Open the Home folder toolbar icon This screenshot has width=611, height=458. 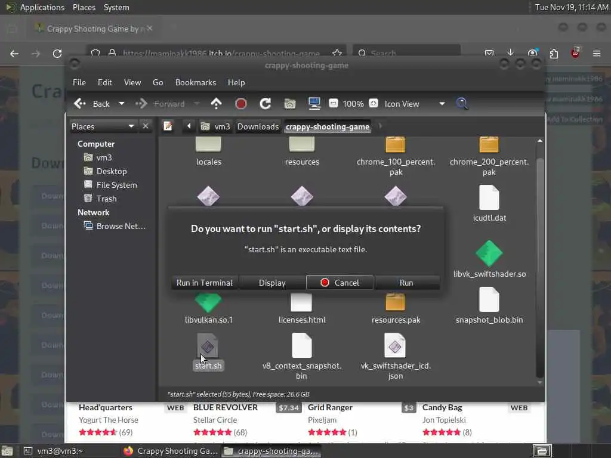click(290, 104)
